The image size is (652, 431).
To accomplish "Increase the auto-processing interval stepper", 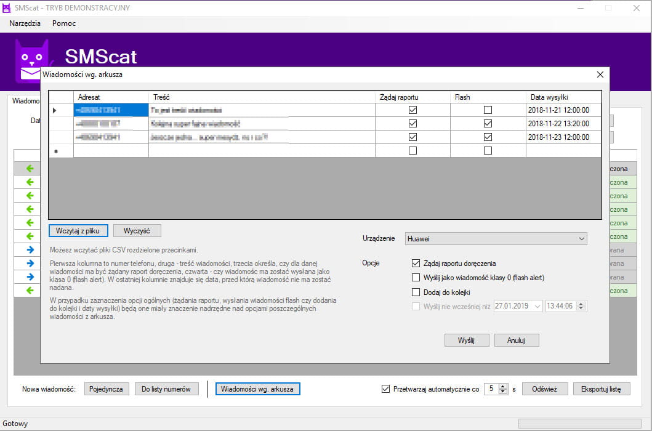I will (x=503, y=387).
